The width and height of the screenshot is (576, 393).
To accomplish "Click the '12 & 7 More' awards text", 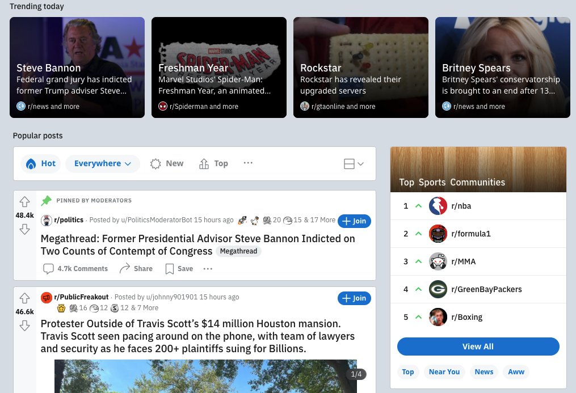I will point(139,308).
